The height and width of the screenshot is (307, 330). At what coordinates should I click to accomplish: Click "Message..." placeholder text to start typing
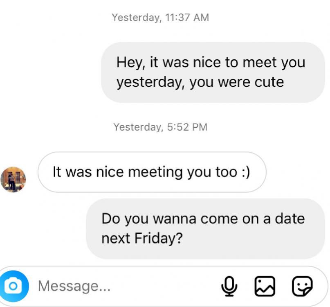[x=74, y=286]
